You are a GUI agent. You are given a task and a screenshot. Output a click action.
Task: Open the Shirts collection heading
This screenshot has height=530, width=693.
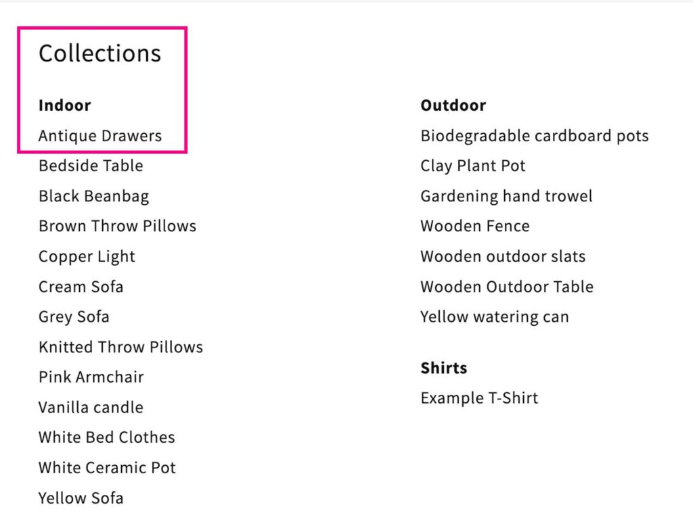444,368
